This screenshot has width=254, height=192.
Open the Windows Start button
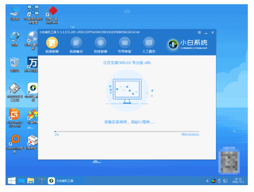(12, 181)
